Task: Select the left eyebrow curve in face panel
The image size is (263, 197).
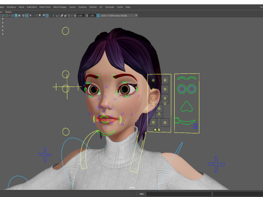Action: click(x=182, y=78)
